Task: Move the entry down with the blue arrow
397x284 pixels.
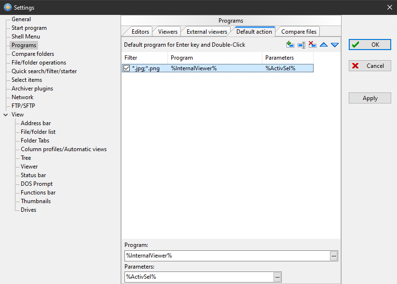Action: pos(335,45)
